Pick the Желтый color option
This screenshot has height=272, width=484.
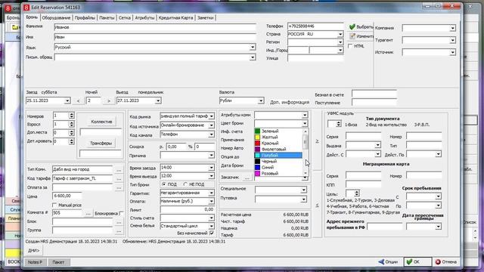coord(278,137)
